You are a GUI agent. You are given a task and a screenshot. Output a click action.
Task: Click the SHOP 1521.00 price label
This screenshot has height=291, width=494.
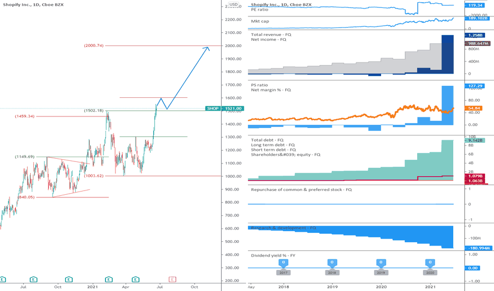pyautogui.click(x=224, y=108)
